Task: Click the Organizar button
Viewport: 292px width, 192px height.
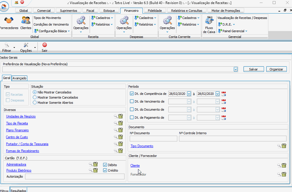Action: pyautogui.click(x=276, y=69)
